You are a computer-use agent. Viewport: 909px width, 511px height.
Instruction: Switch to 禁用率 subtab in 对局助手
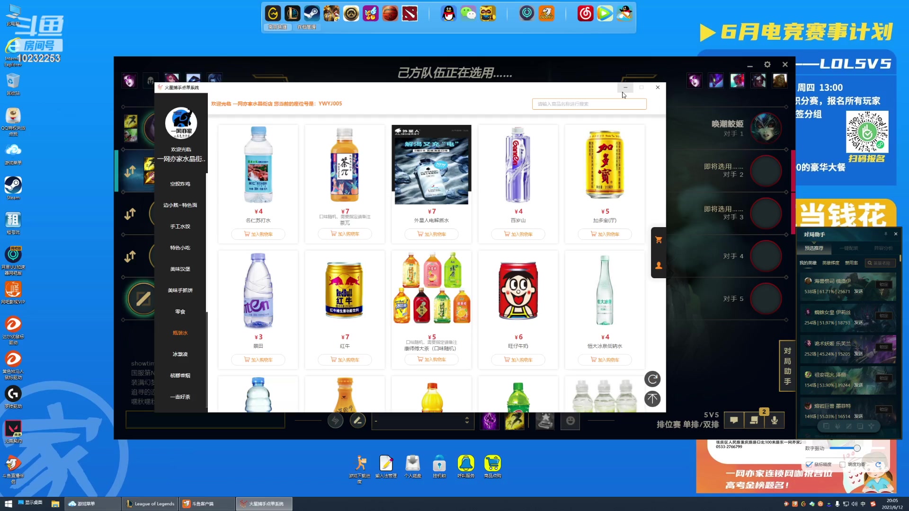tap(851, 263)
